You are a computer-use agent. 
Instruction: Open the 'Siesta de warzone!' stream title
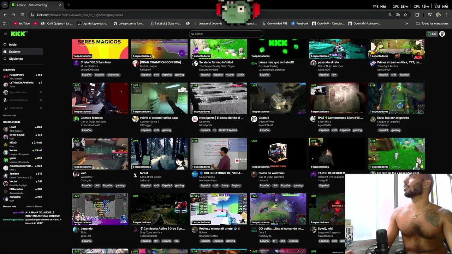point(271,173)
